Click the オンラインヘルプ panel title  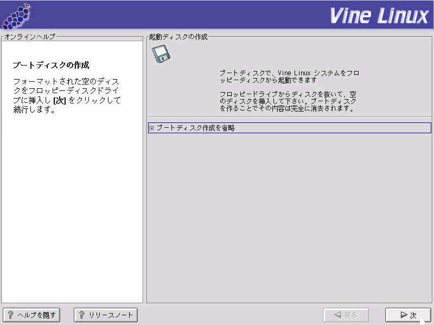tap(30, 36)
